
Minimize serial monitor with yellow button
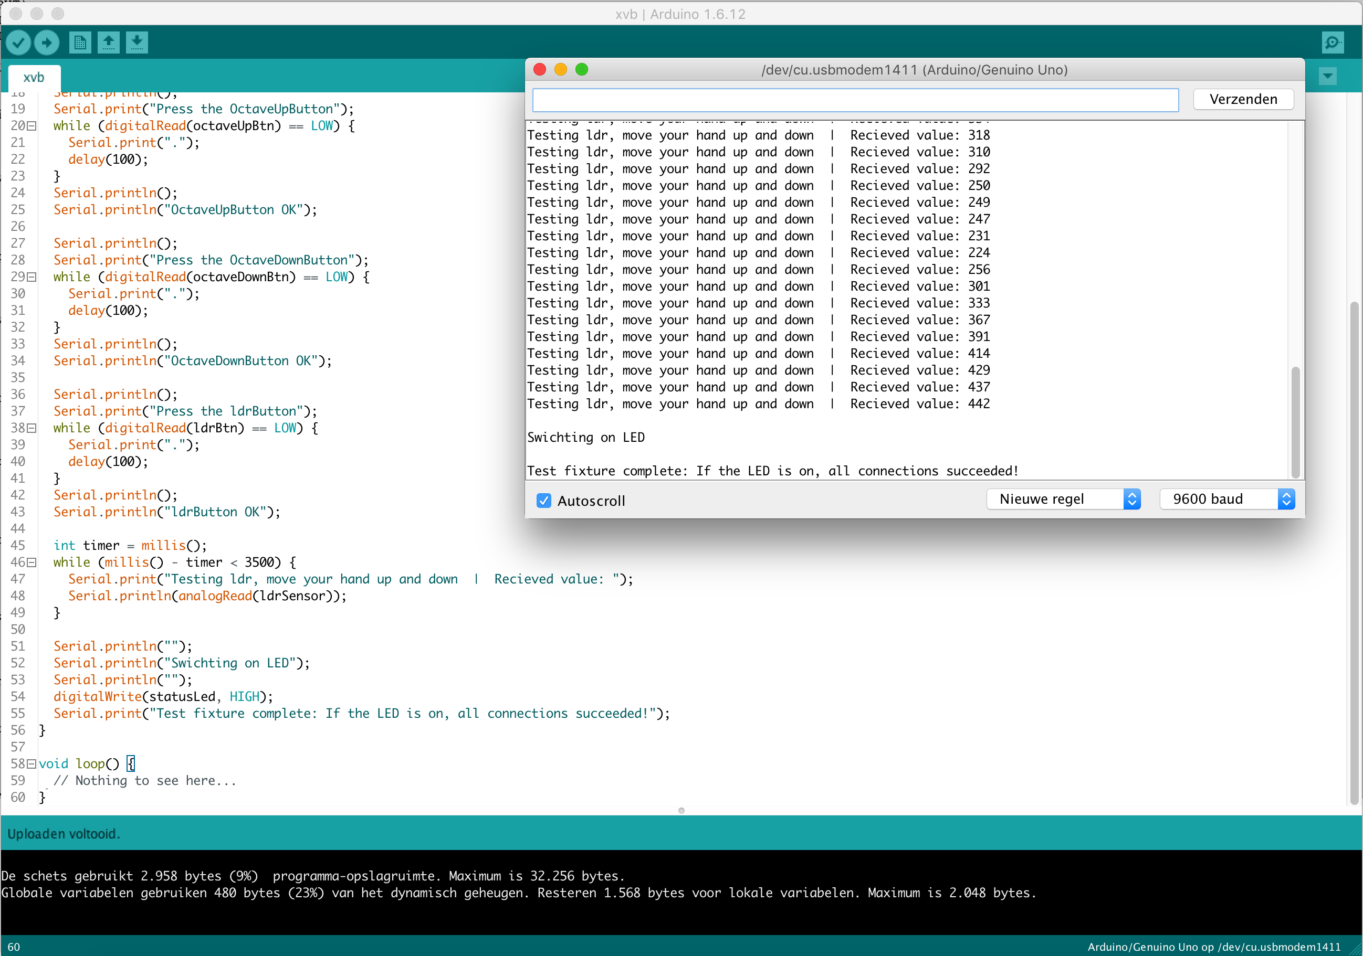(x=560, y=69)
